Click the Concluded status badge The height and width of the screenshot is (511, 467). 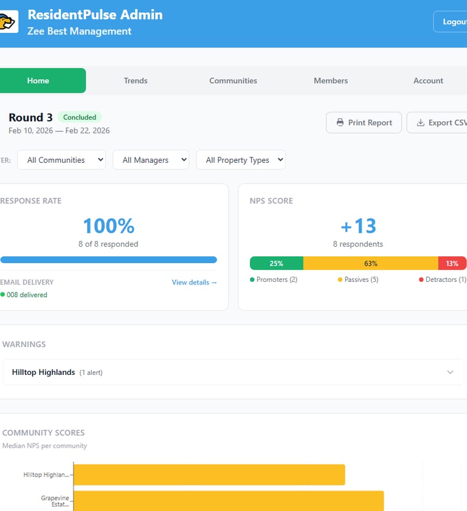click(x=80, y=117)
